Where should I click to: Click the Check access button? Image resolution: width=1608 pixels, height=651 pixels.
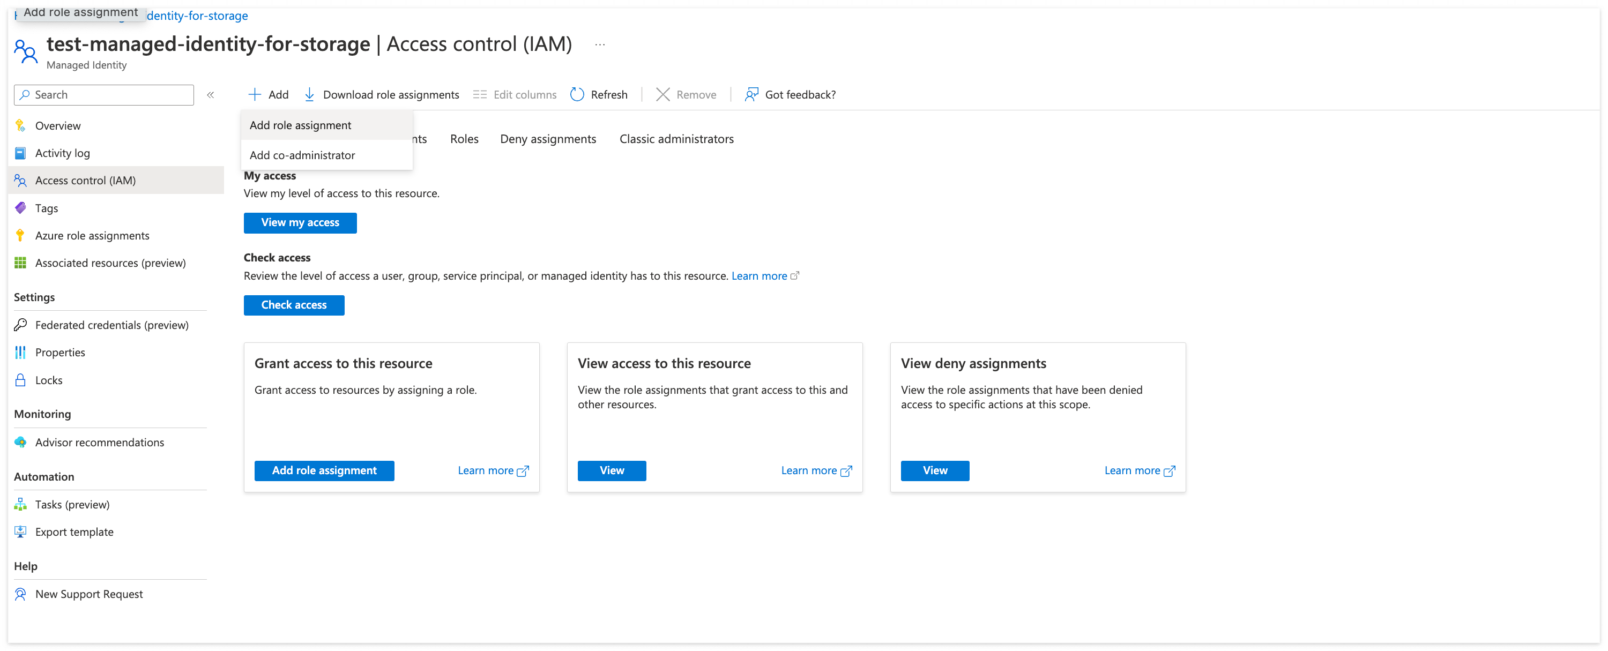[294, 304]
